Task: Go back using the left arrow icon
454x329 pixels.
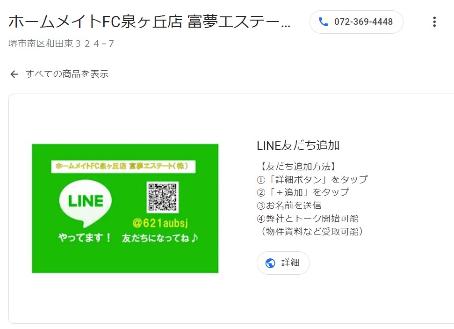Action: coord(14,74)
